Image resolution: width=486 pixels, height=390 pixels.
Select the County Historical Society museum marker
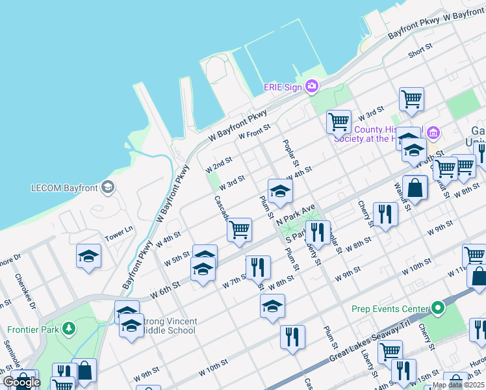(x=433, y=133)
